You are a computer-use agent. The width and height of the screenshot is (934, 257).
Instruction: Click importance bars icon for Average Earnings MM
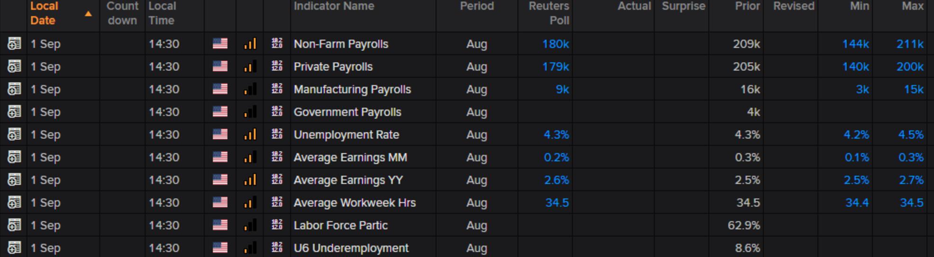click(250, 157)
